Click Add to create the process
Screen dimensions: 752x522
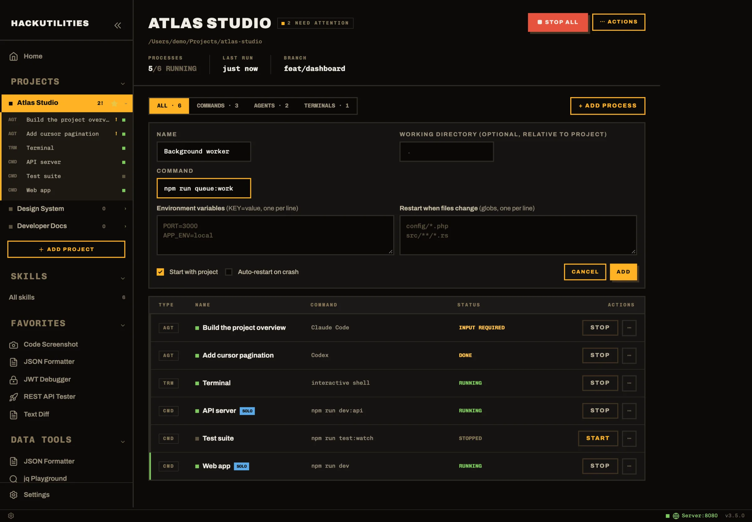click(x=623, y=272)
